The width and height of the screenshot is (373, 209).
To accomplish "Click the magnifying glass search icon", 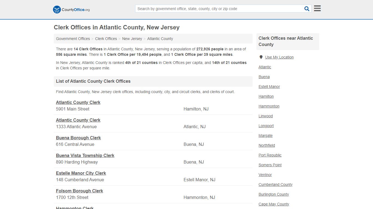I will pos(307,9).
